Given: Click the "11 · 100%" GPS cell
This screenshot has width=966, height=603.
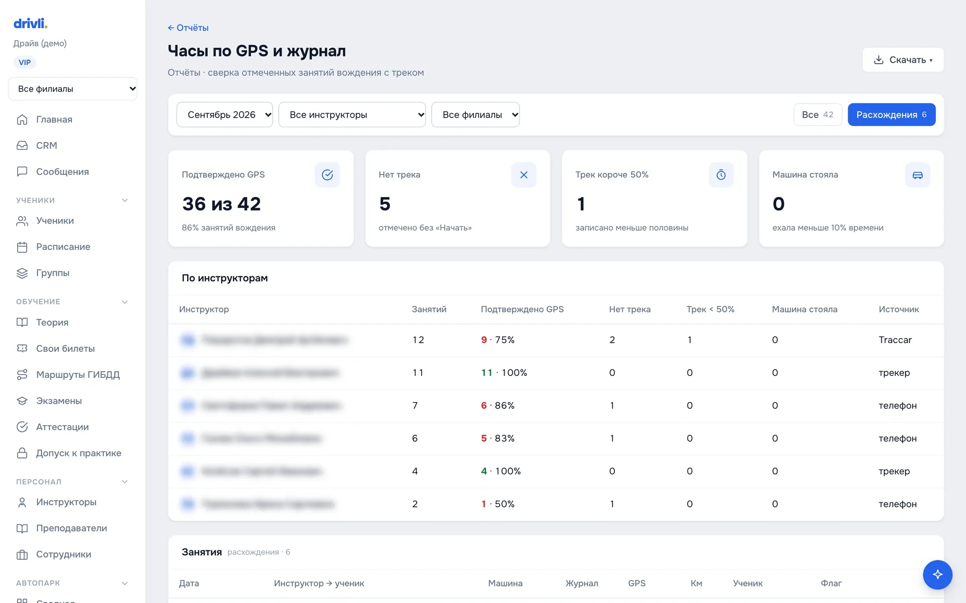Looking at the screenshot, I should point(504,373).
